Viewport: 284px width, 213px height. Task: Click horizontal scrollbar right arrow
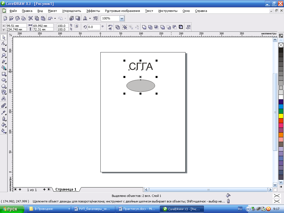270,190
